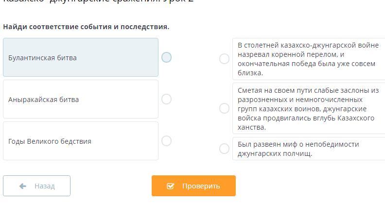The image size is (385, 204).
Task: Choose the Годы Великого бедствия event card
Action: pyautogui.click(x=81, y=141)
